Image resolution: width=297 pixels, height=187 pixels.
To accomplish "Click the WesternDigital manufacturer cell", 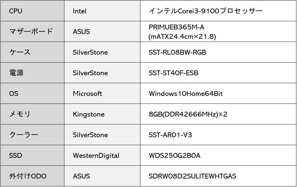I will pyautogui.click(x=102, y=155).
